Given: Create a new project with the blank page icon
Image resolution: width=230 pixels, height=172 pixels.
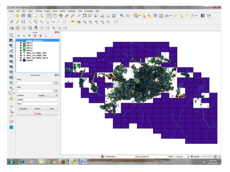Looking at the screenshot, I should coord(11,16).
